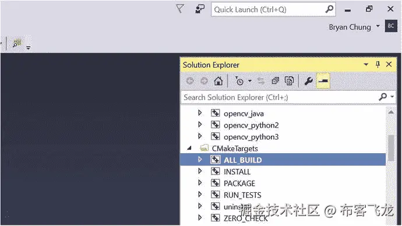Click the Back navigation icon in Solution Explorer

[190, 81]
